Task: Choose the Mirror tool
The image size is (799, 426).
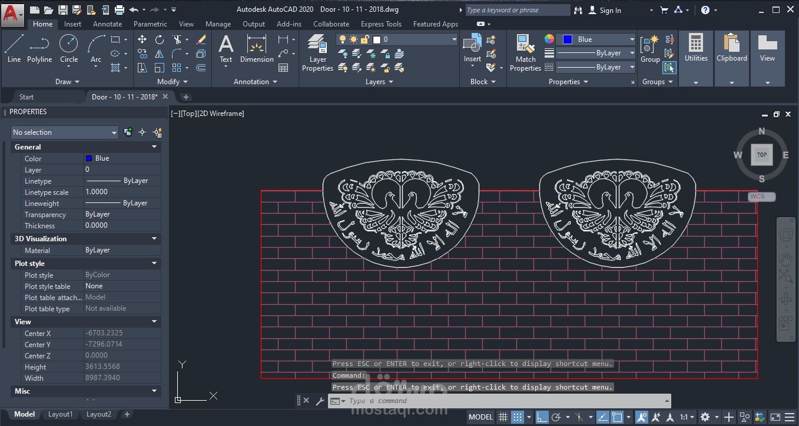Action: [x=160, y=54]
